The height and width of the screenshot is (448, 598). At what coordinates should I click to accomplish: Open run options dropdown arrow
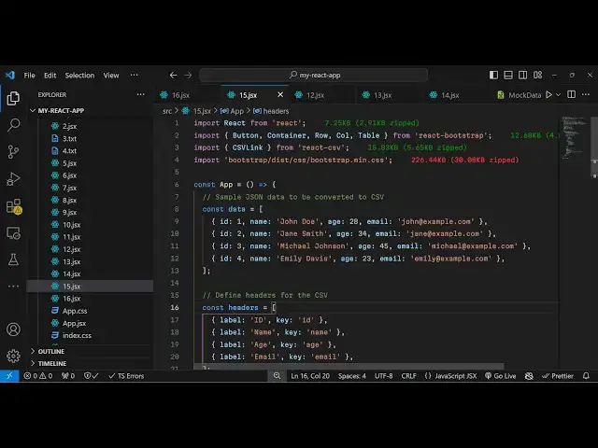559,94
